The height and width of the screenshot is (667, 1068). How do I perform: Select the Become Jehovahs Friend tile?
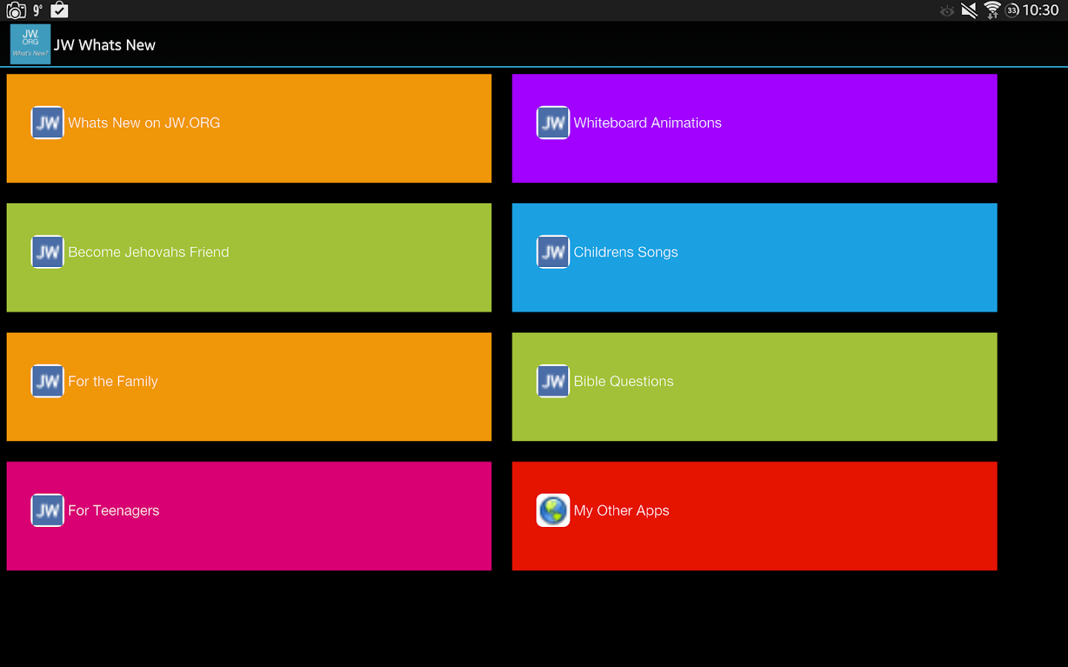point(249,258)
